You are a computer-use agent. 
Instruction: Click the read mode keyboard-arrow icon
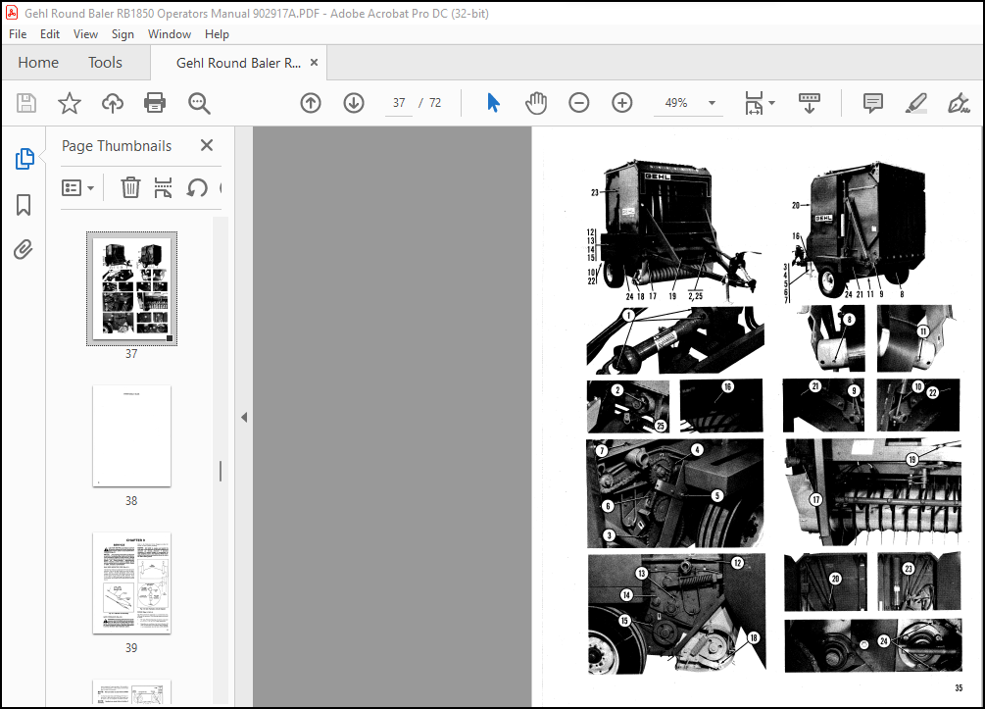[810, 103]
